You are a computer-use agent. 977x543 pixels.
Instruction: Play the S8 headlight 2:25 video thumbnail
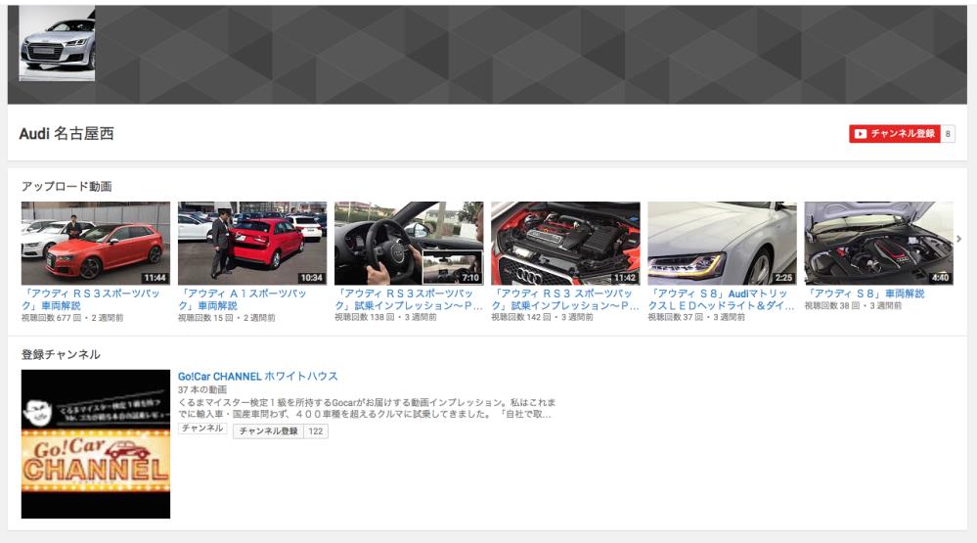click(x=722, y=244)
